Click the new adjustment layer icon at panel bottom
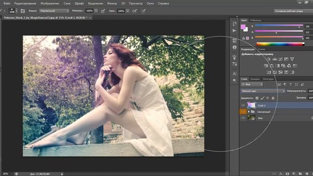 [x=294, y=174]
